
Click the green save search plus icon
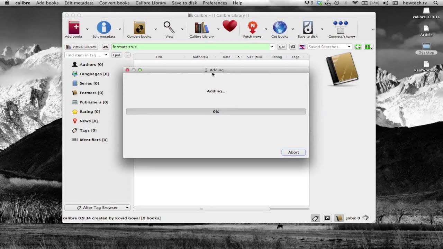coord(368,47)
